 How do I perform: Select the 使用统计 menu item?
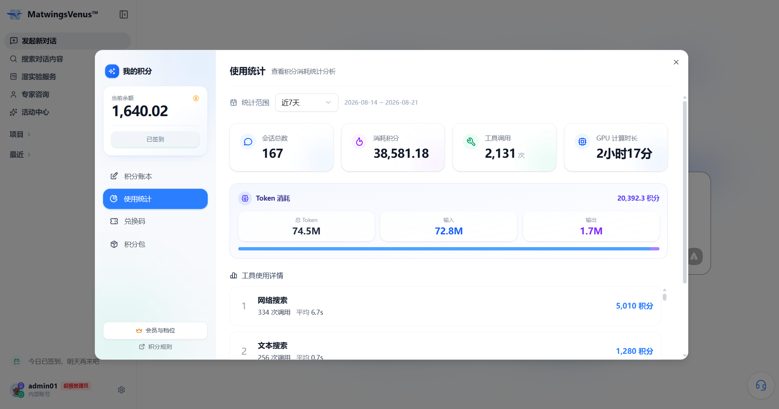(155, 199)
